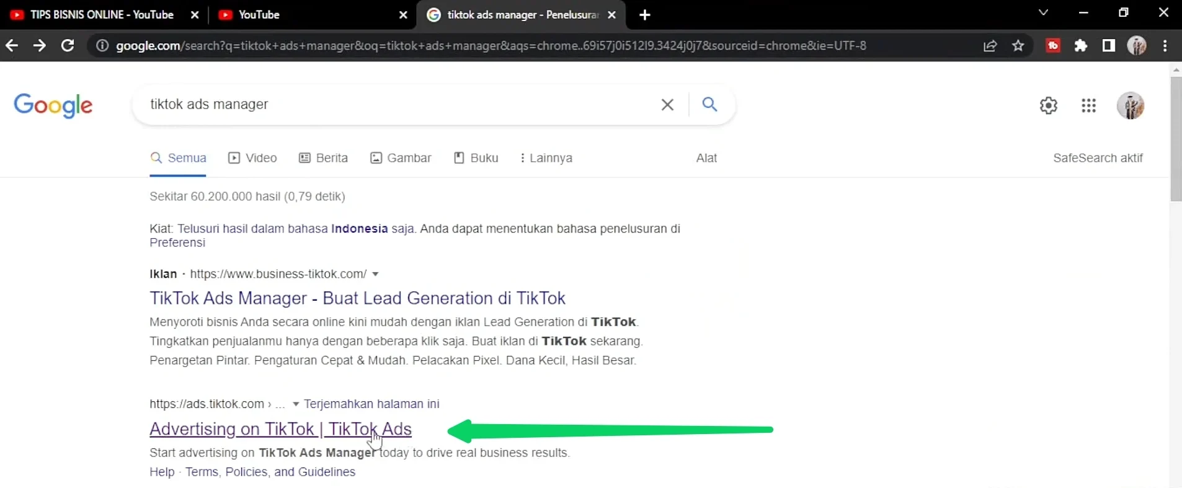The image size is (1182, 488).
Task: Open a new browser tab
Action: pos(645,15)
